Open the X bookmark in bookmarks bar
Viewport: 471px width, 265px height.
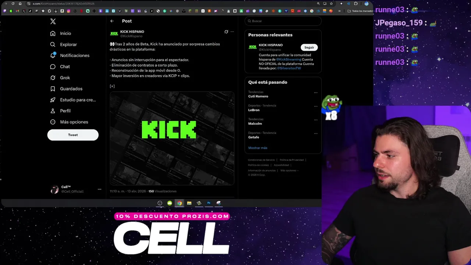point(24,11)
